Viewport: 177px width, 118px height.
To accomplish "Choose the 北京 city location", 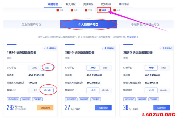I will click(x=74, y=10).
